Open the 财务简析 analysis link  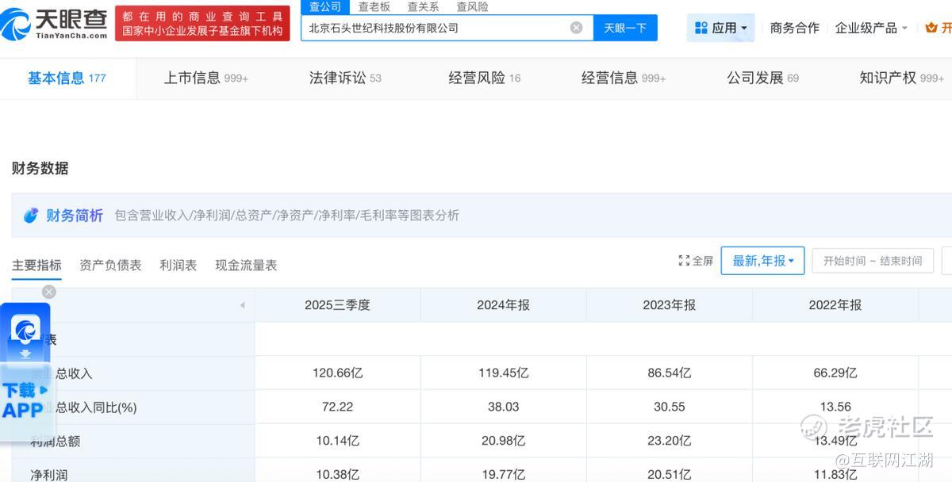tap(75, 216)
